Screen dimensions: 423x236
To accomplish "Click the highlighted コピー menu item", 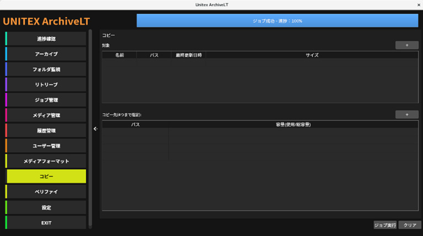I will pos(46,177).
